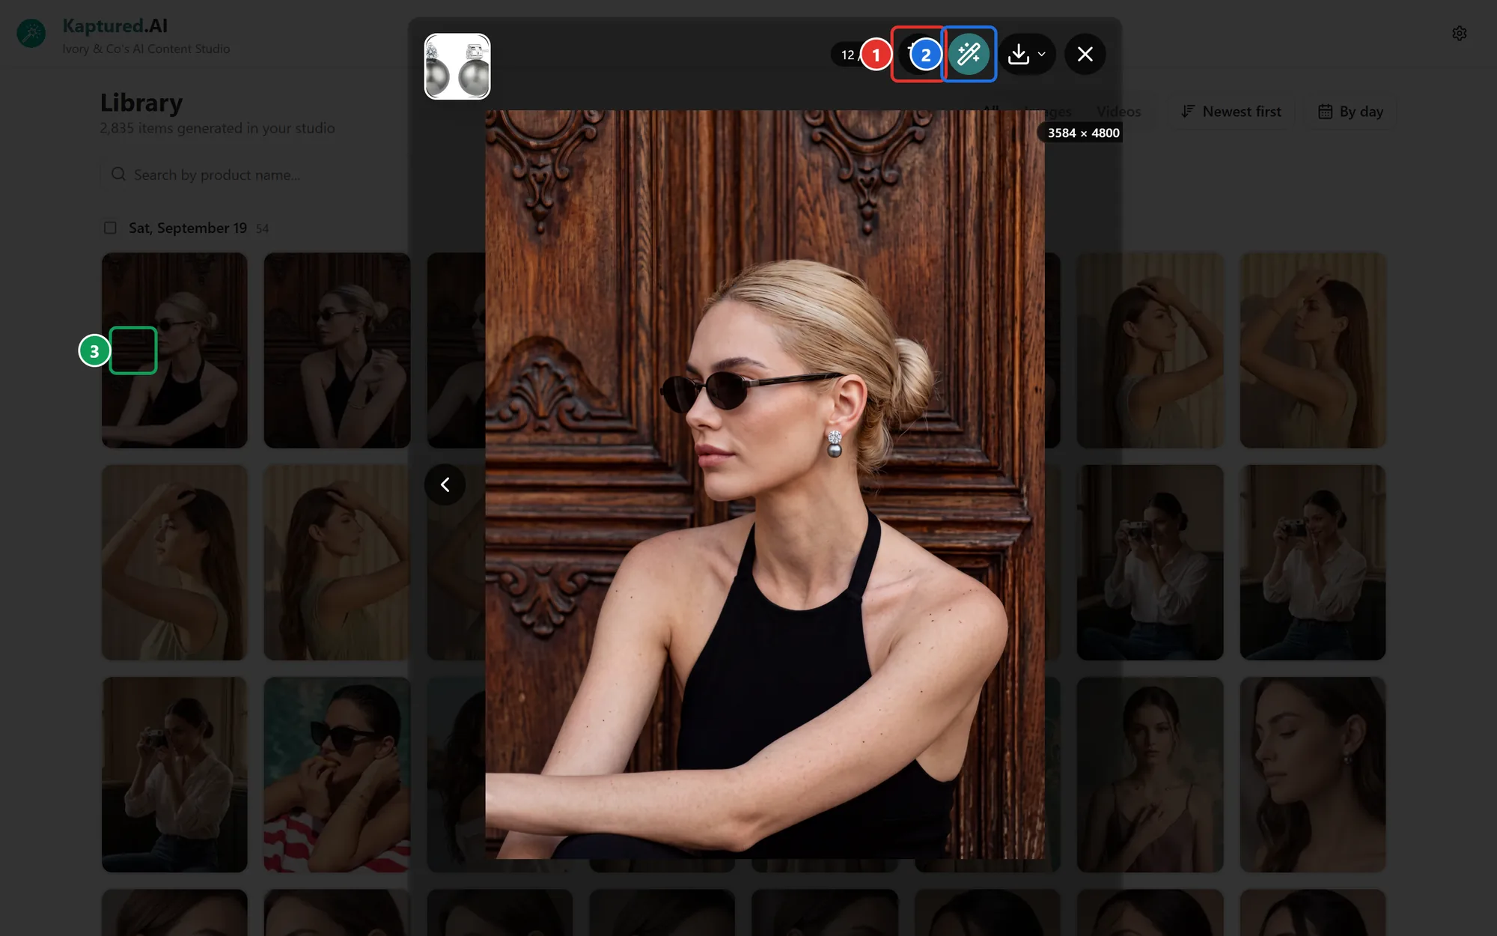Click the Kaptured.AI title text

point(115,25)
